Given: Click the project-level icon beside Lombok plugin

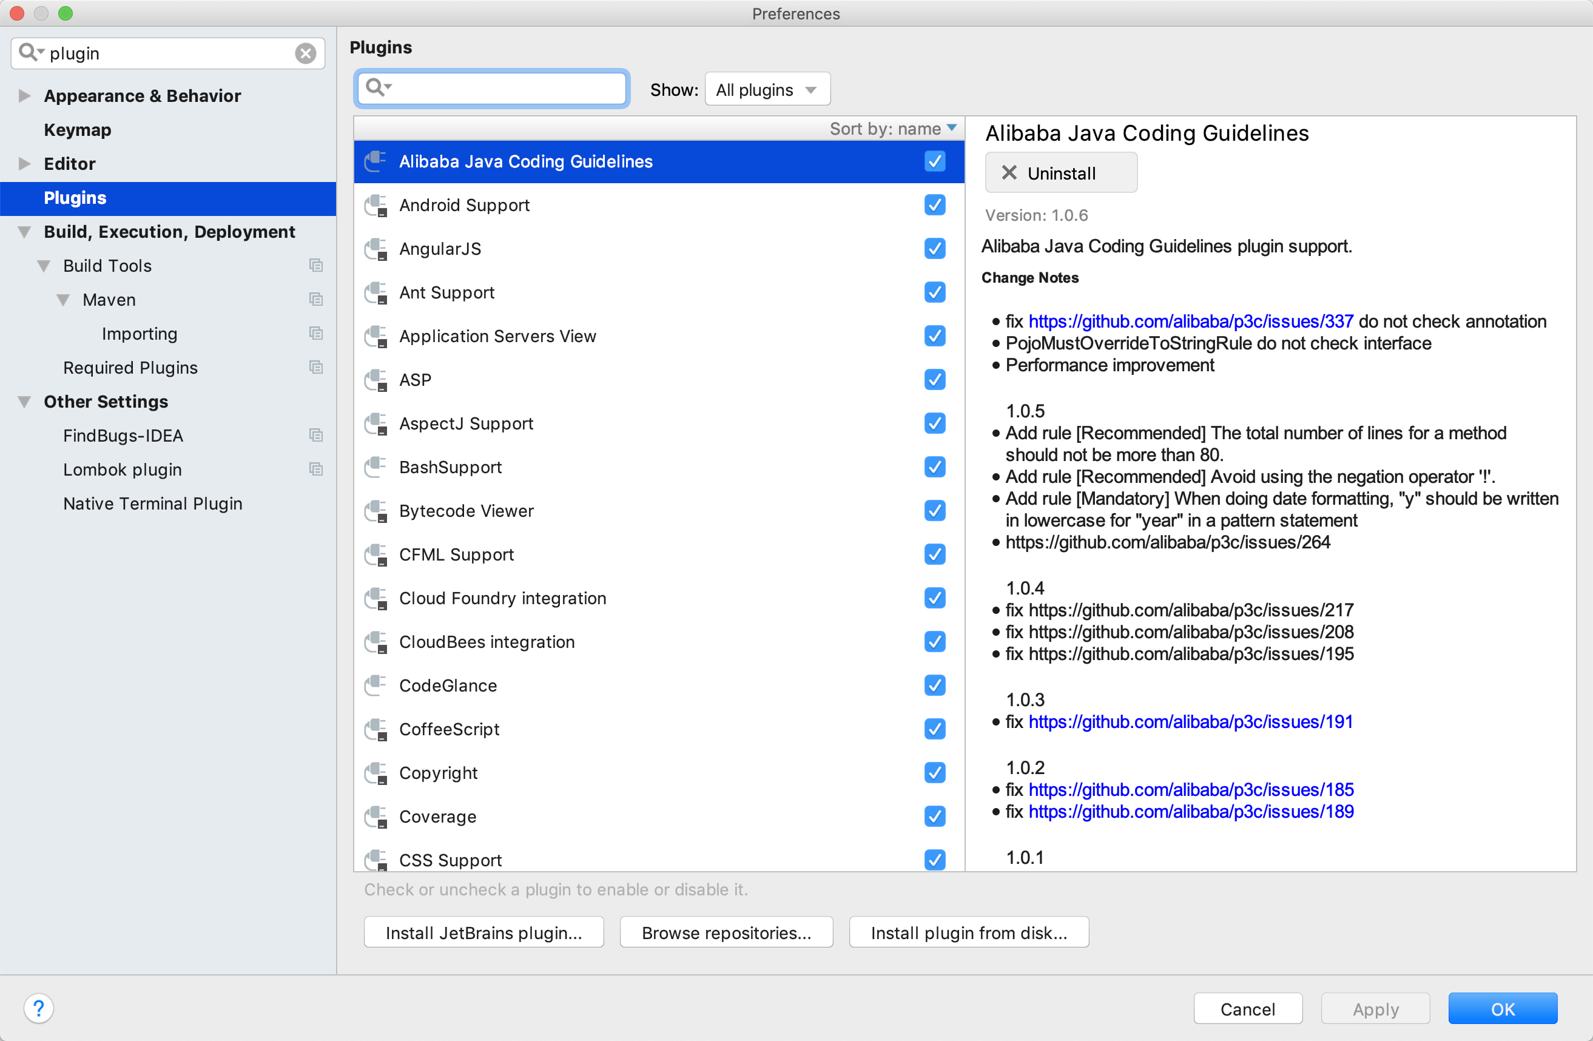Looking at the screenshot, I should tap(316, 470).
